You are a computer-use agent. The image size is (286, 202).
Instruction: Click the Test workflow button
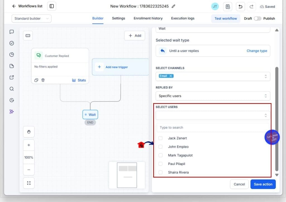[x=226, y=19]
